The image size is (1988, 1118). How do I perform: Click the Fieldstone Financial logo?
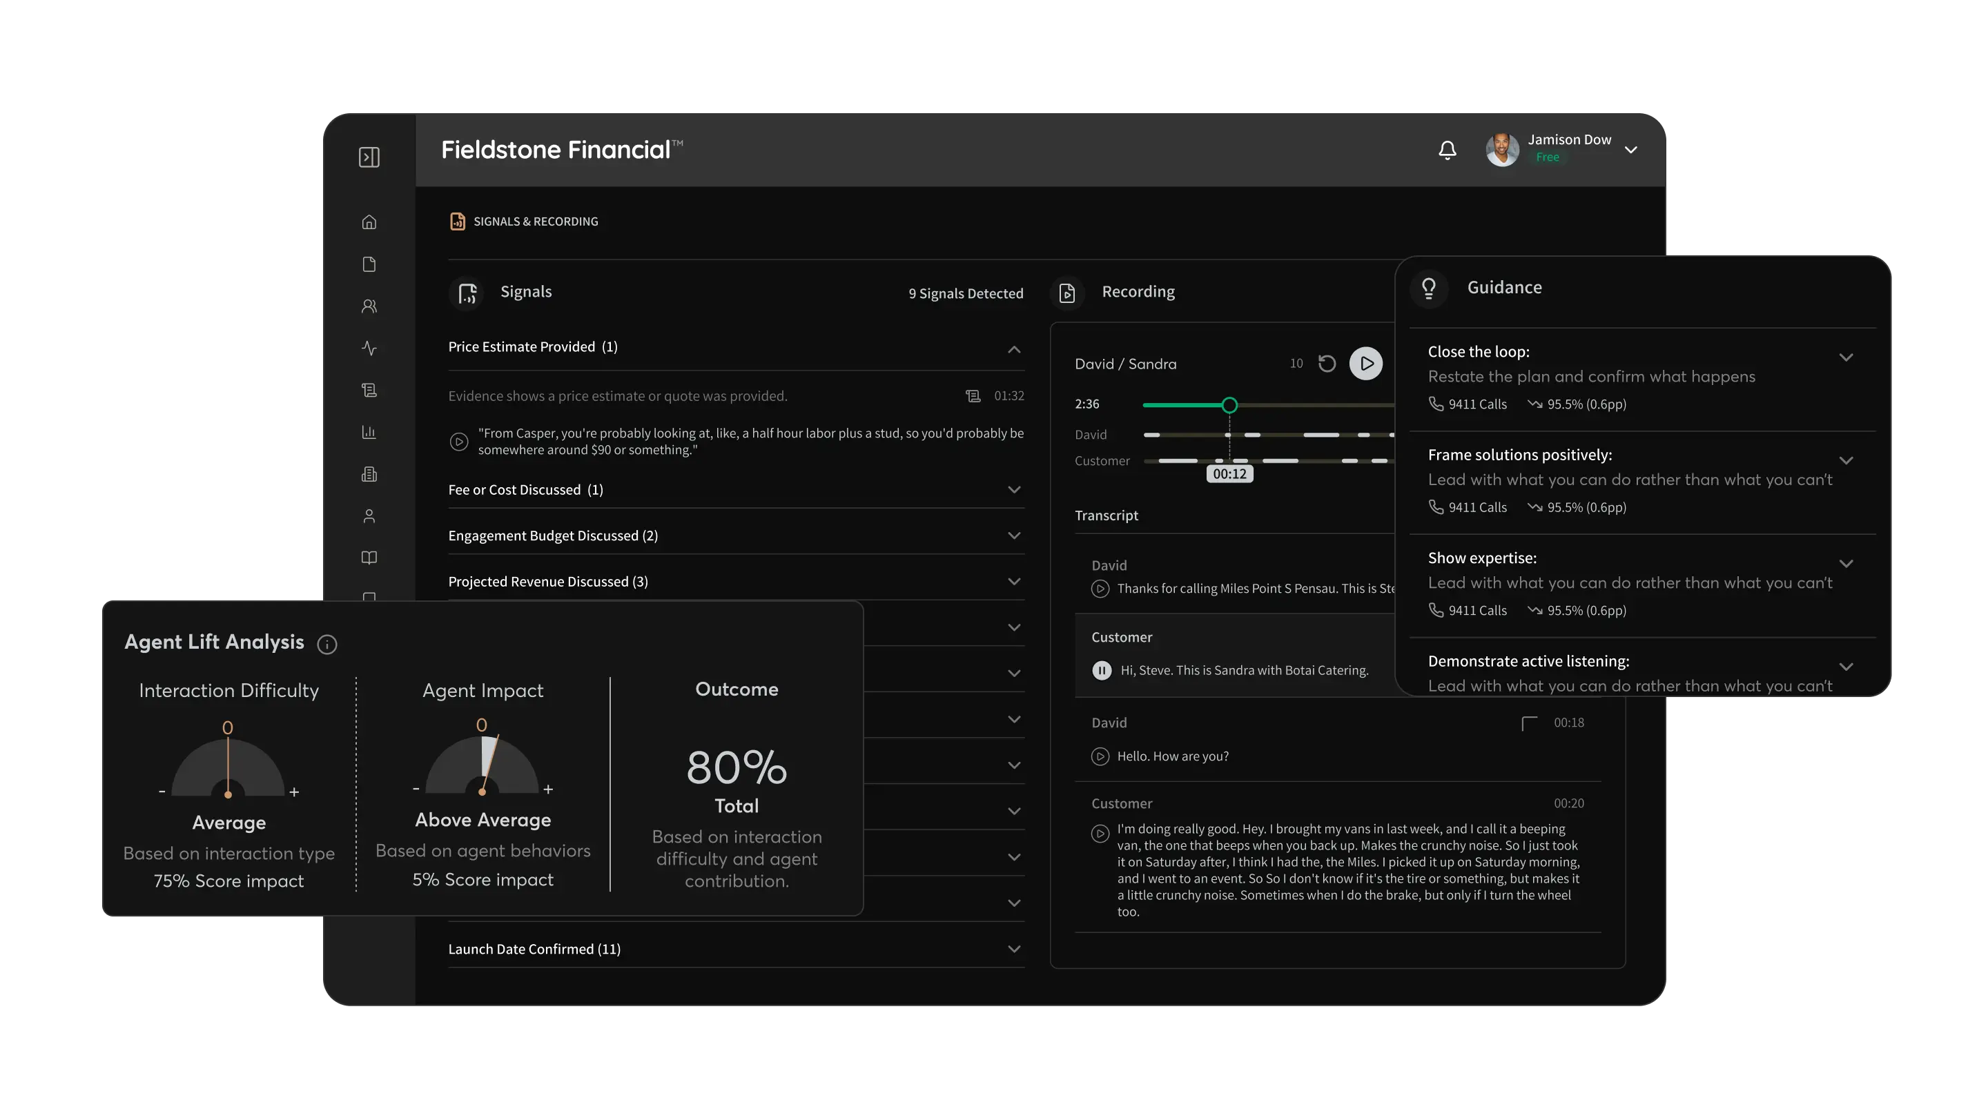tap(562, 150)
